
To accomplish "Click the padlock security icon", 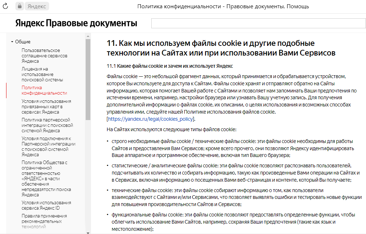I will tap(20, 6).
